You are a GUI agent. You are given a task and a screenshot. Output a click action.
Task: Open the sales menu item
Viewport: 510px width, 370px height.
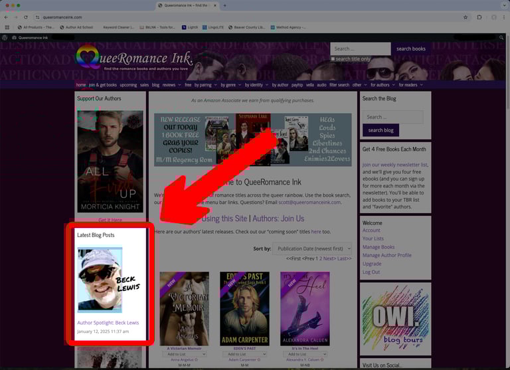click(x=144, y=85)
